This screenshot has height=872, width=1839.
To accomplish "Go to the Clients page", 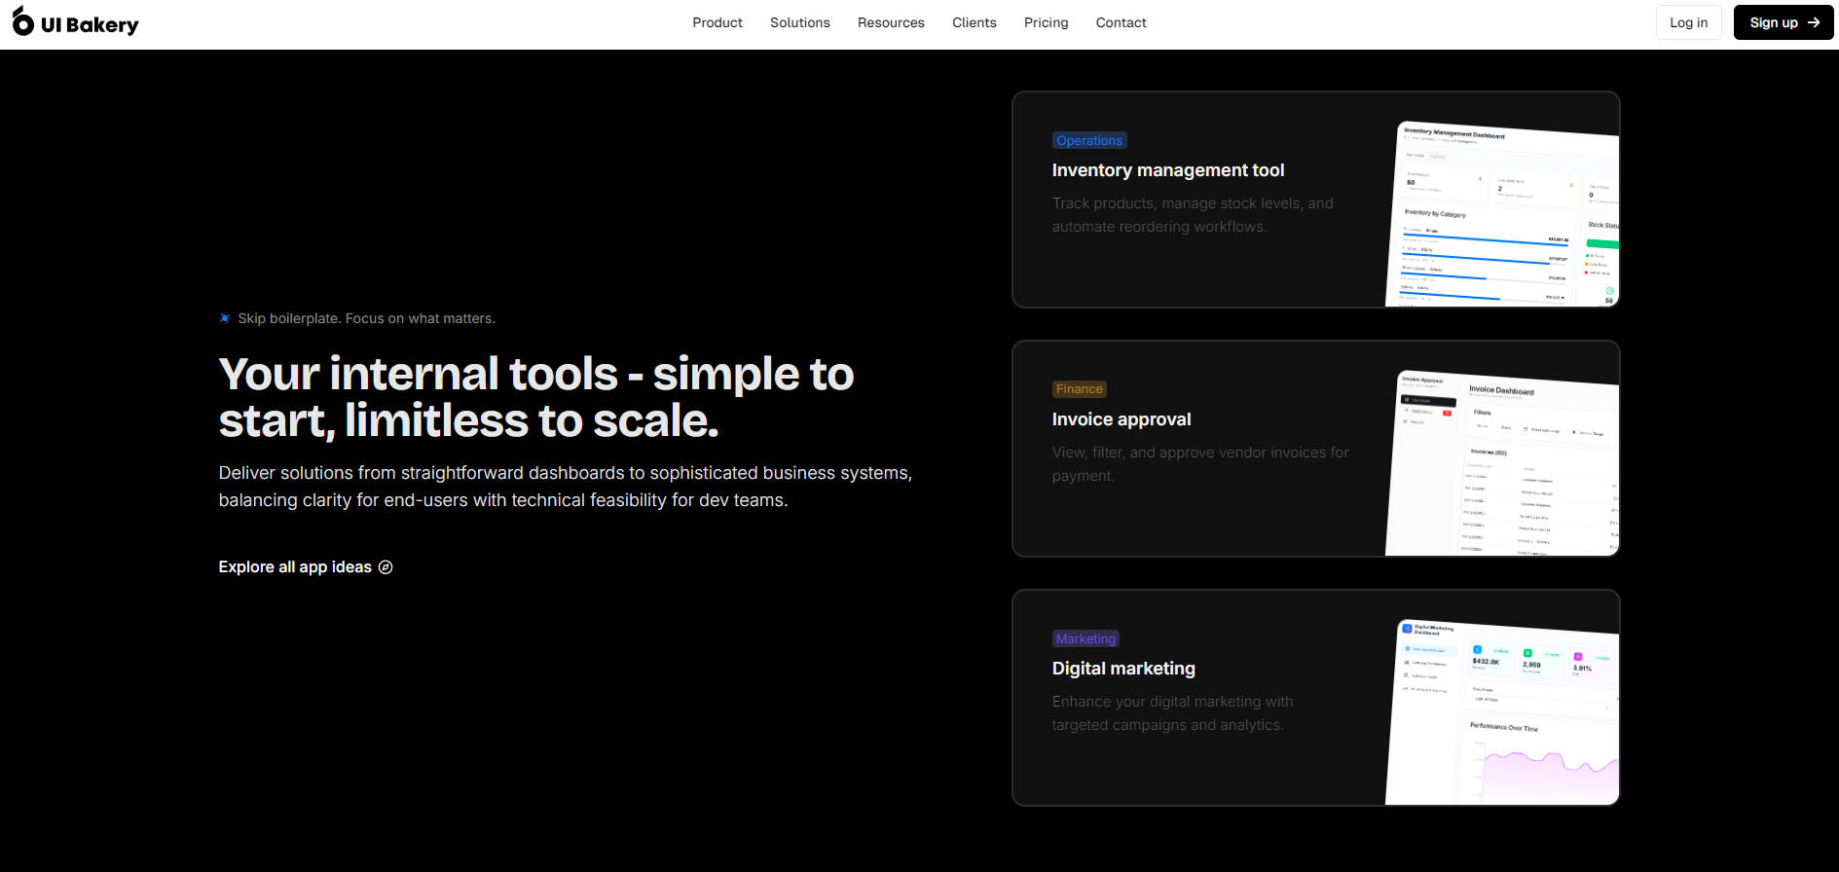I will click(x=974, y=22).
